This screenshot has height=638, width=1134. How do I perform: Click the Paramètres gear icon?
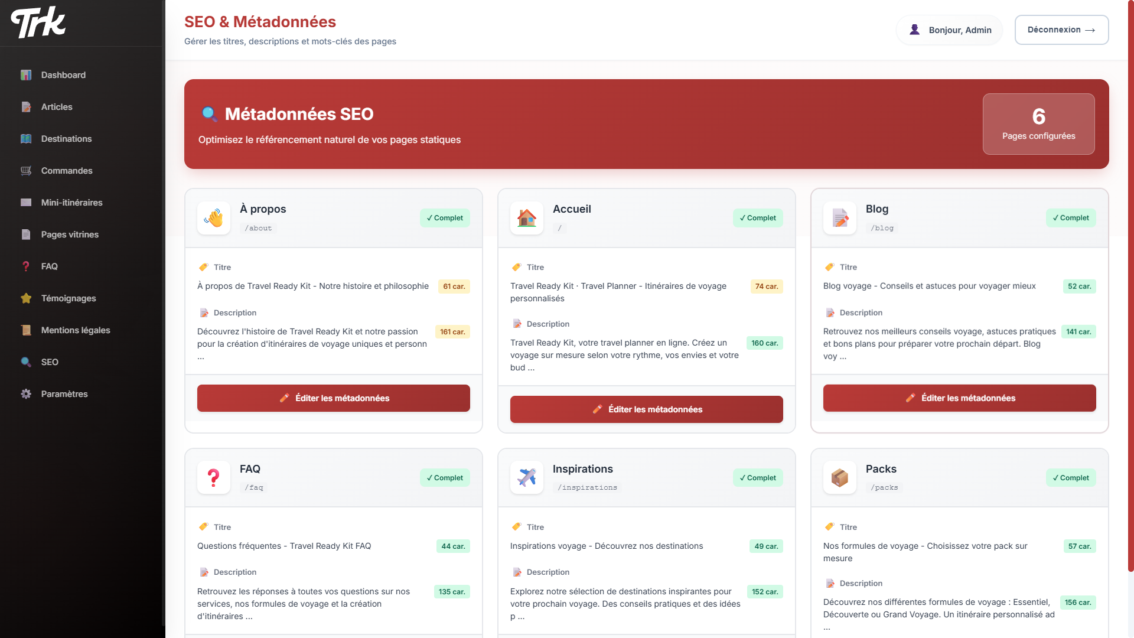coord(26,394)
